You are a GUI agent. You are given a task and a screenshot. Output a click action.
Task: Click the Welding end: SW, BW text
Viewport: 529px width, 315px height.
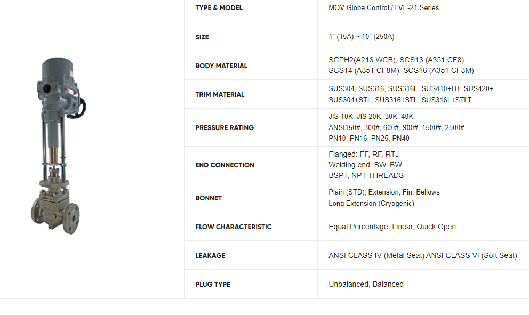[x=366, y=165]
